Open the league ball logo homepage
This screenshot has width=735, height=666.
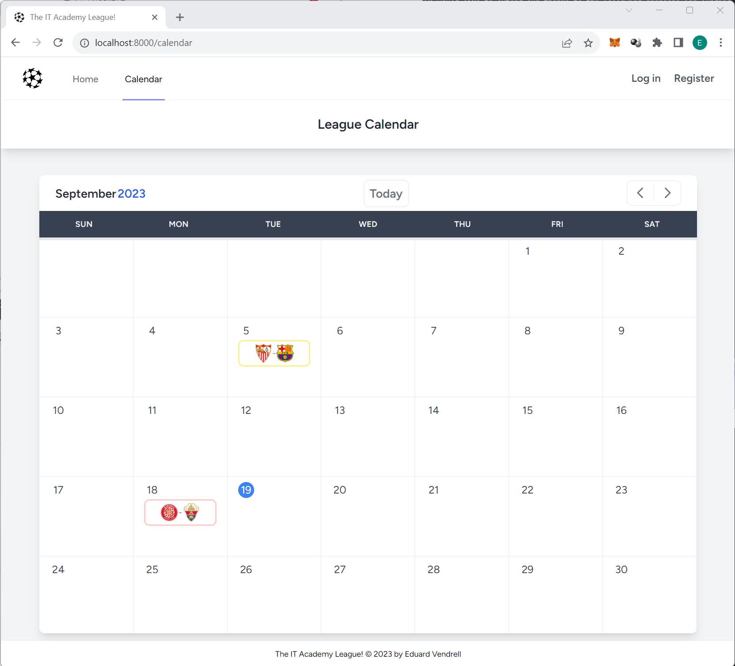[33, 78]
